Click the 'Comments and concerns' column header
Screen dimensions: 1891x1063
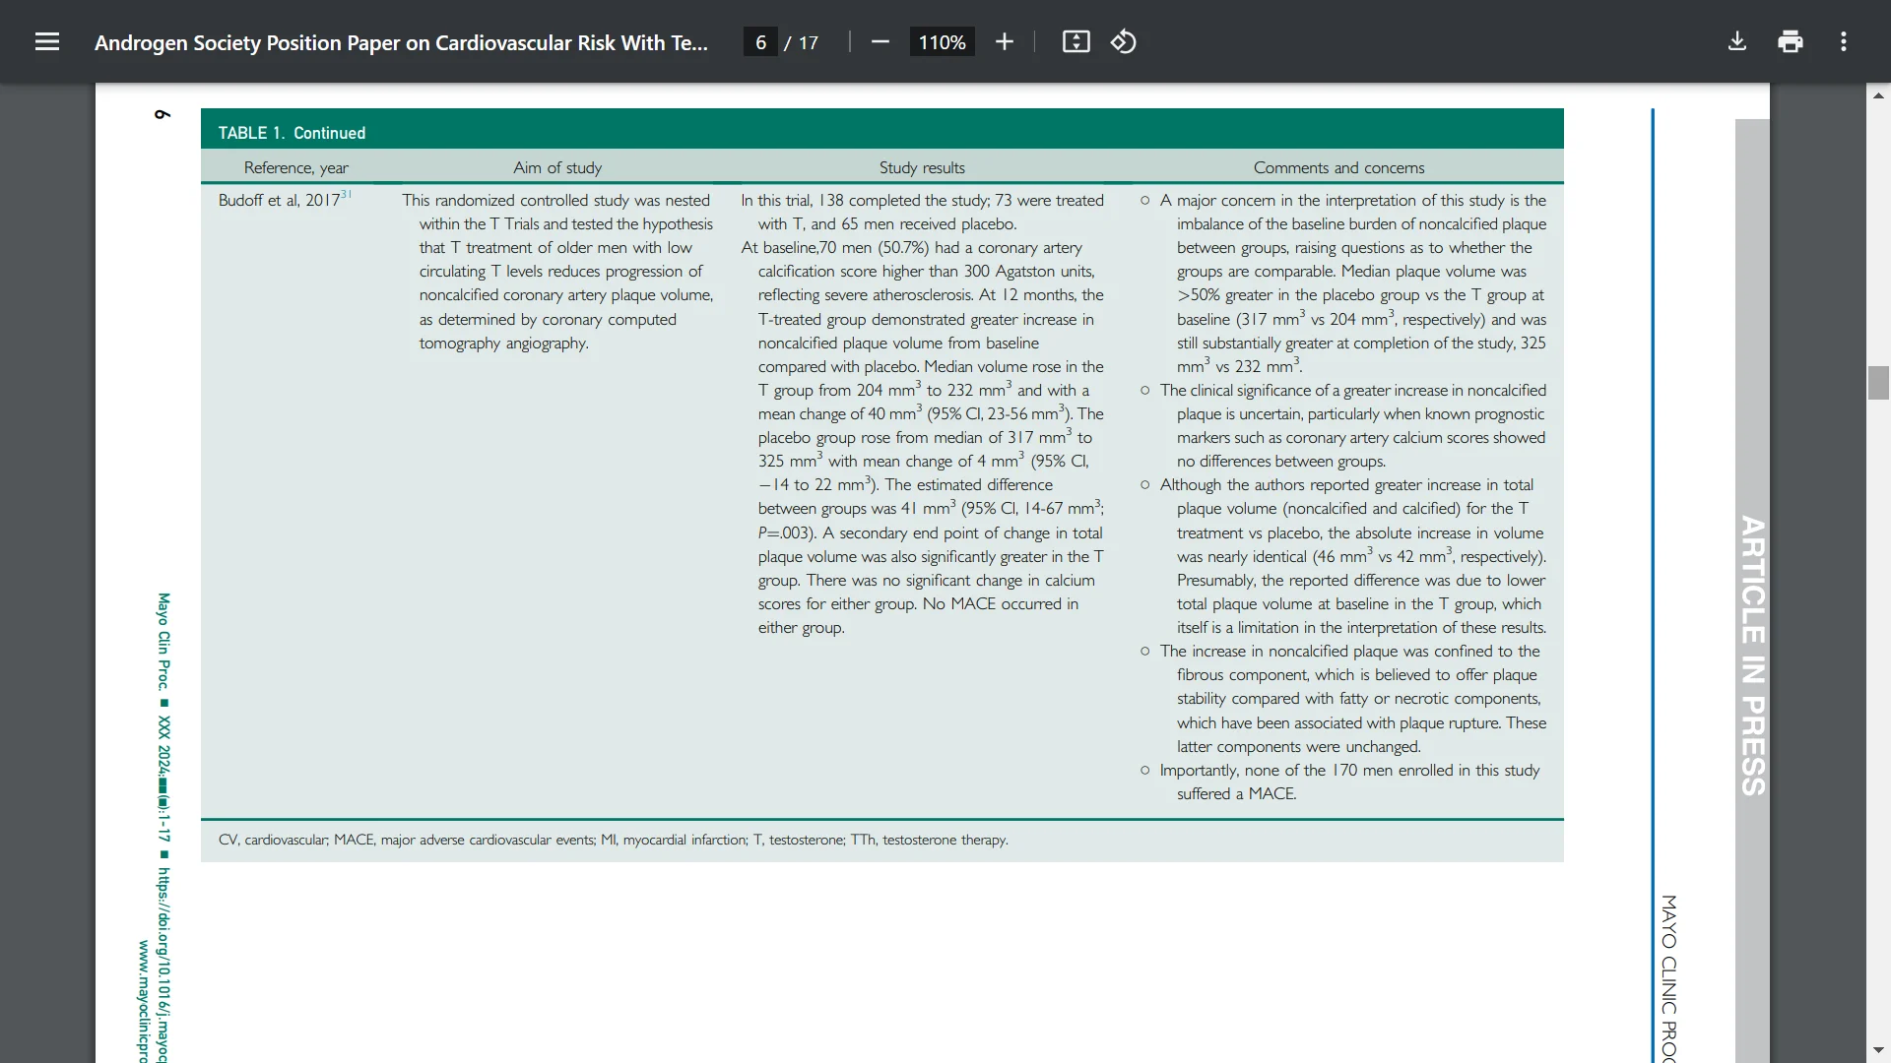[x=1338, y=167]
